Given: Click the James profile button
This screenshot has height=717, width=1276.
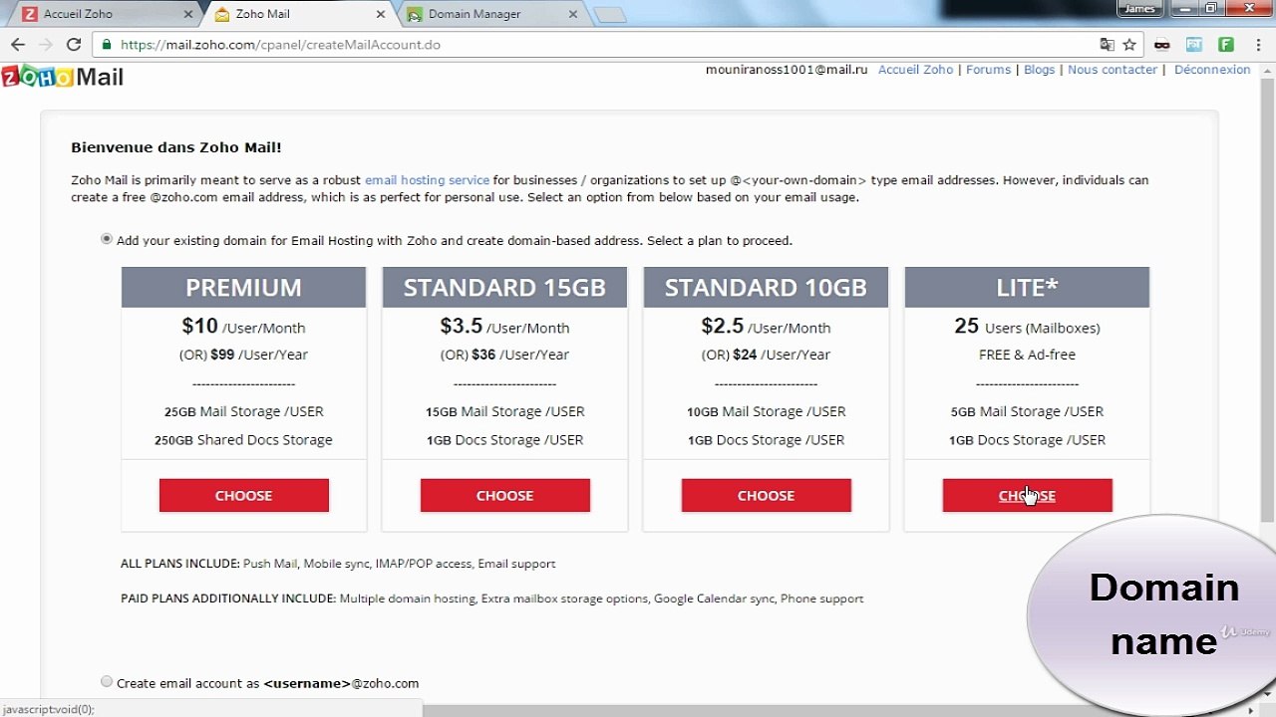Looking at the screenshot, I should pos(1138,8).
